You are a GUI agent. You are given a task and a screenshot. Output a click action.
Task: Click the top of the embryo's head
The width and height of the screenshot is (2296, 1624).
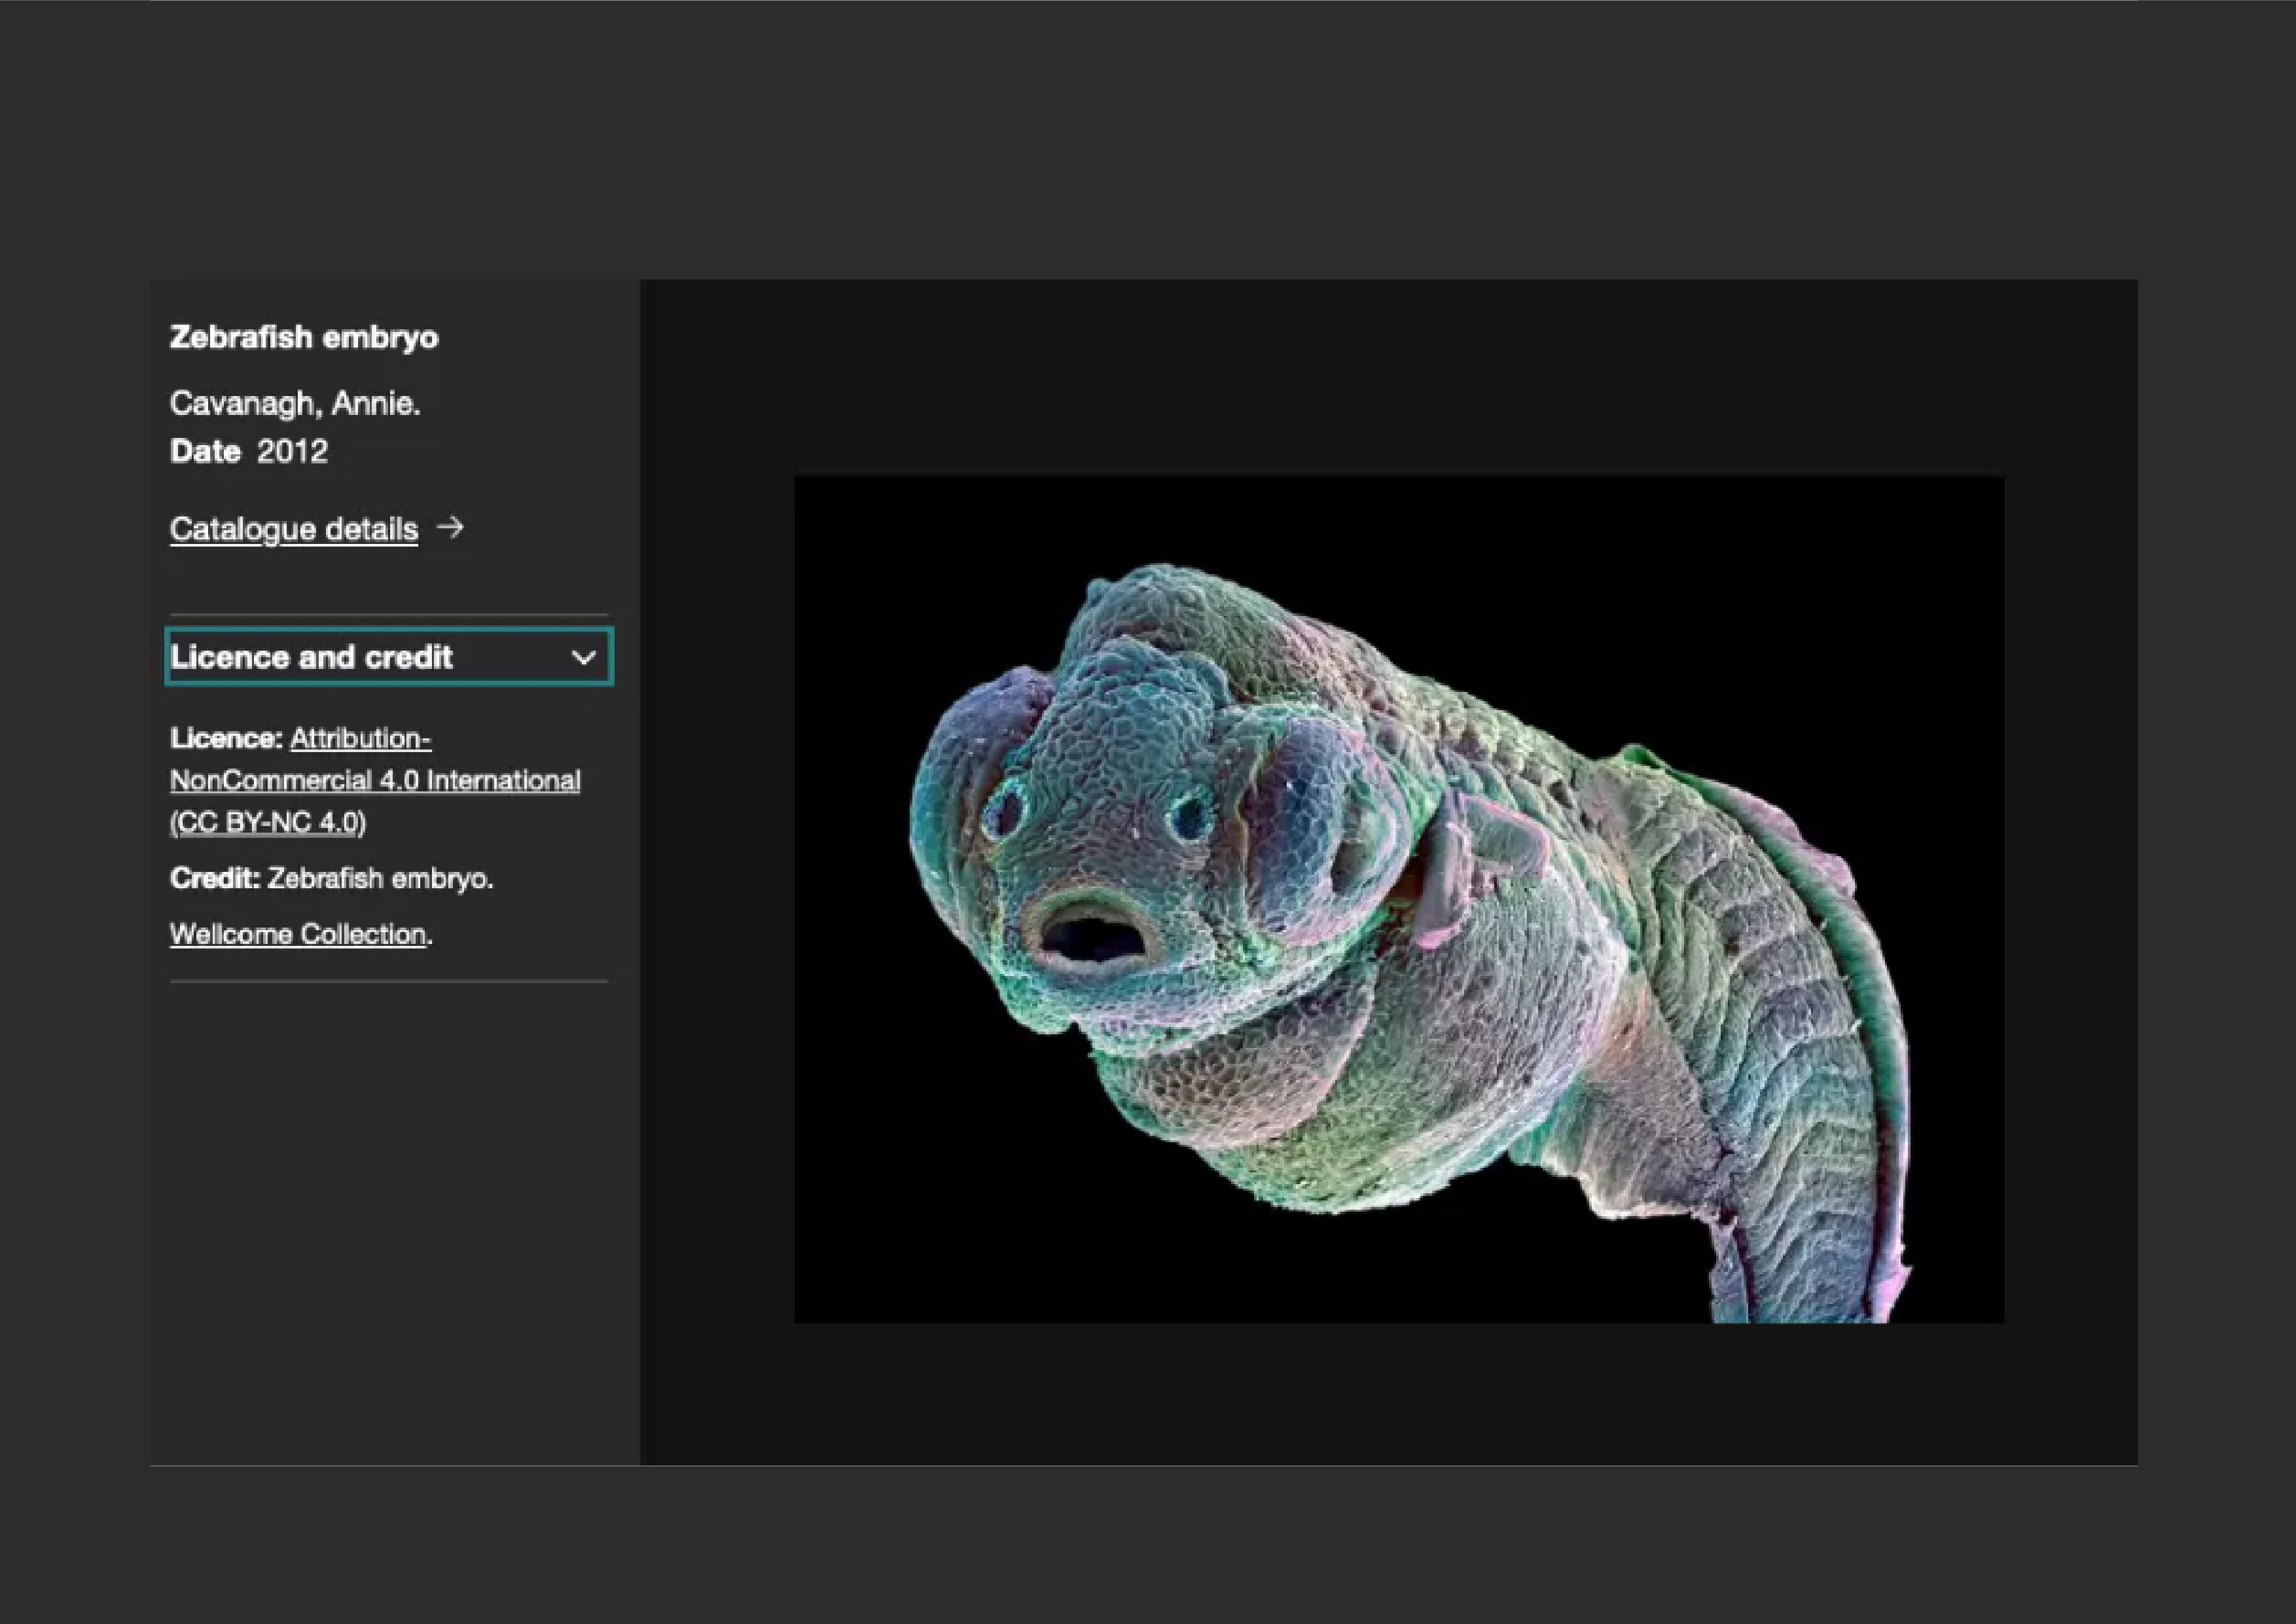[1160, 595]
